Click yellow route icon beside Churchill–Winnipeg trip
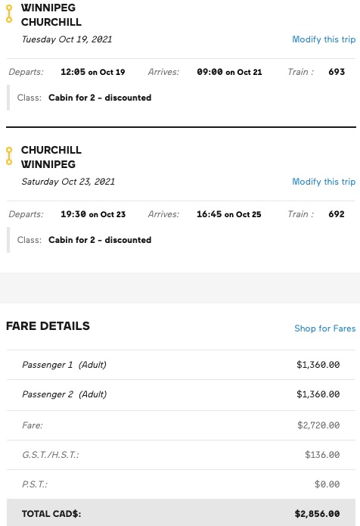This screenshot has width=360, height=526. pyautogui.click(x=9, y=156)
